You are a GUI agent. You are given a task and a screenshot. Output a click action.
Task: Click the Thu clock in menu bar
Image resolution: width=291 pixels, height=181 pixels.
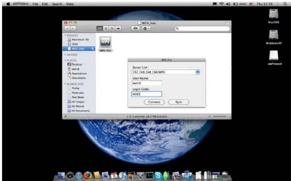(x=264, y=4)
